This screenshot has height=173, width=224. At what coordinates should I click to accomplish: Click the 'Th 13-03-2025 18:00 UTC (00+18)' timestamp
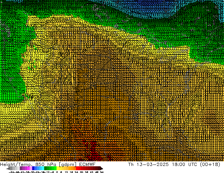[174, 165]
